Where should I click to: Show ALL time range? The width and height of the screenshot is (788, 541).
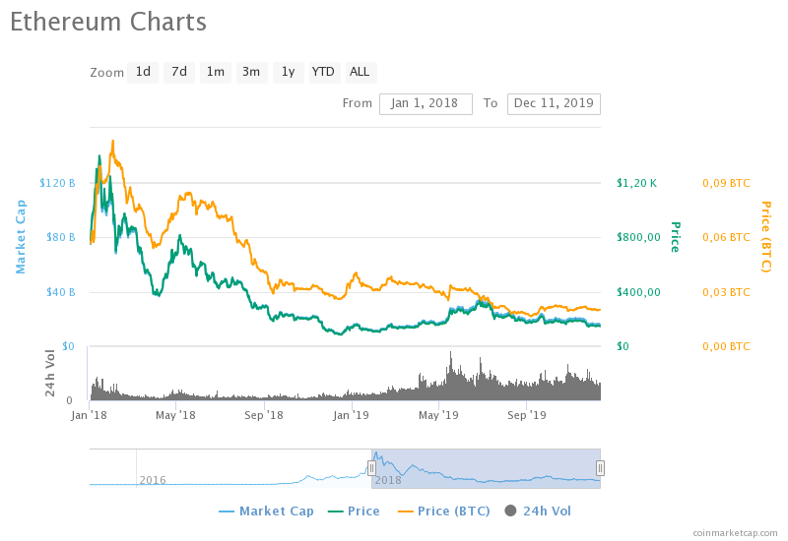pos(360,72)
